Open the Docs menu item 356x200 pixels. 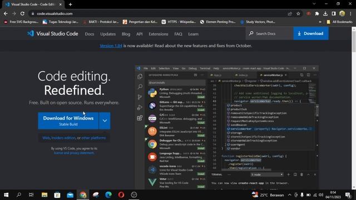(x=90, y=34)
